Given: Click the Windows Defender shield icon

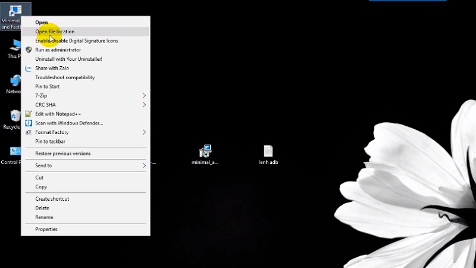Looking at the screenshot, I should click(29, 123).
